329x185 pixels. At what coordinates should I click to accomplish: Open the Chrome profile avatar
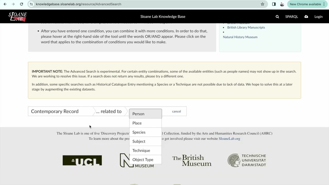tap(282, 4)
